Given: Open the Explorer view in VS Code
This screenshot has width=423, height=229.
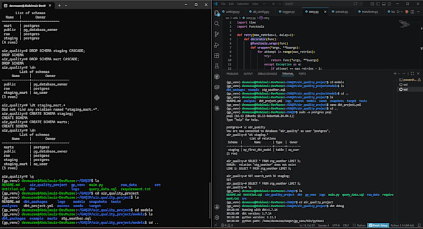Looking at the screenshot, I should click(x=216, y=13).
